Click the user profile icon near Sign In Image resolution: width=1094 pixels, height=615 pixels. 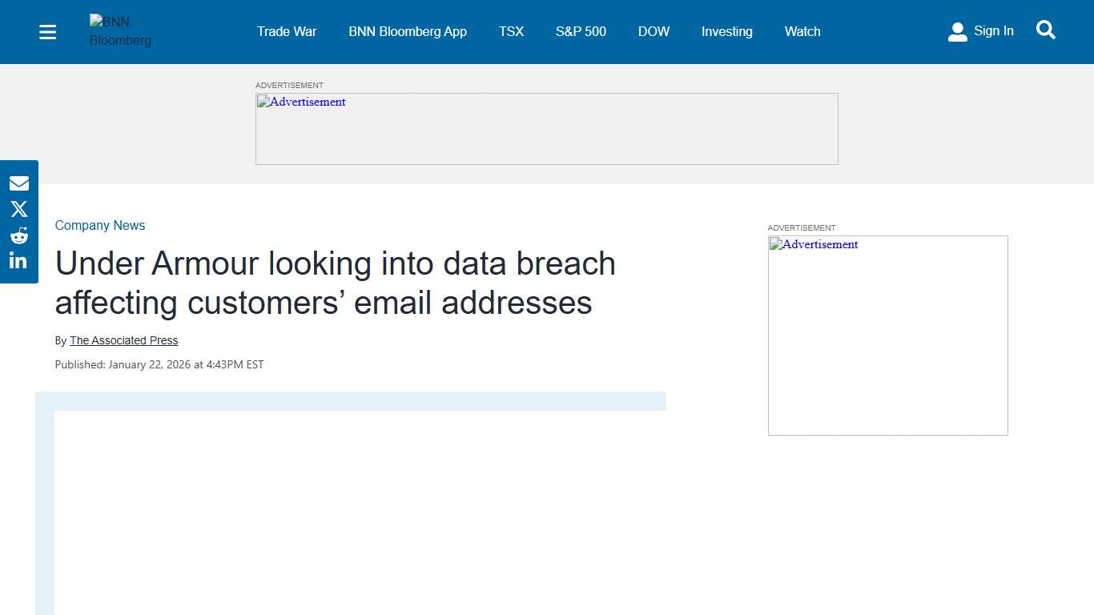[958, 31]
